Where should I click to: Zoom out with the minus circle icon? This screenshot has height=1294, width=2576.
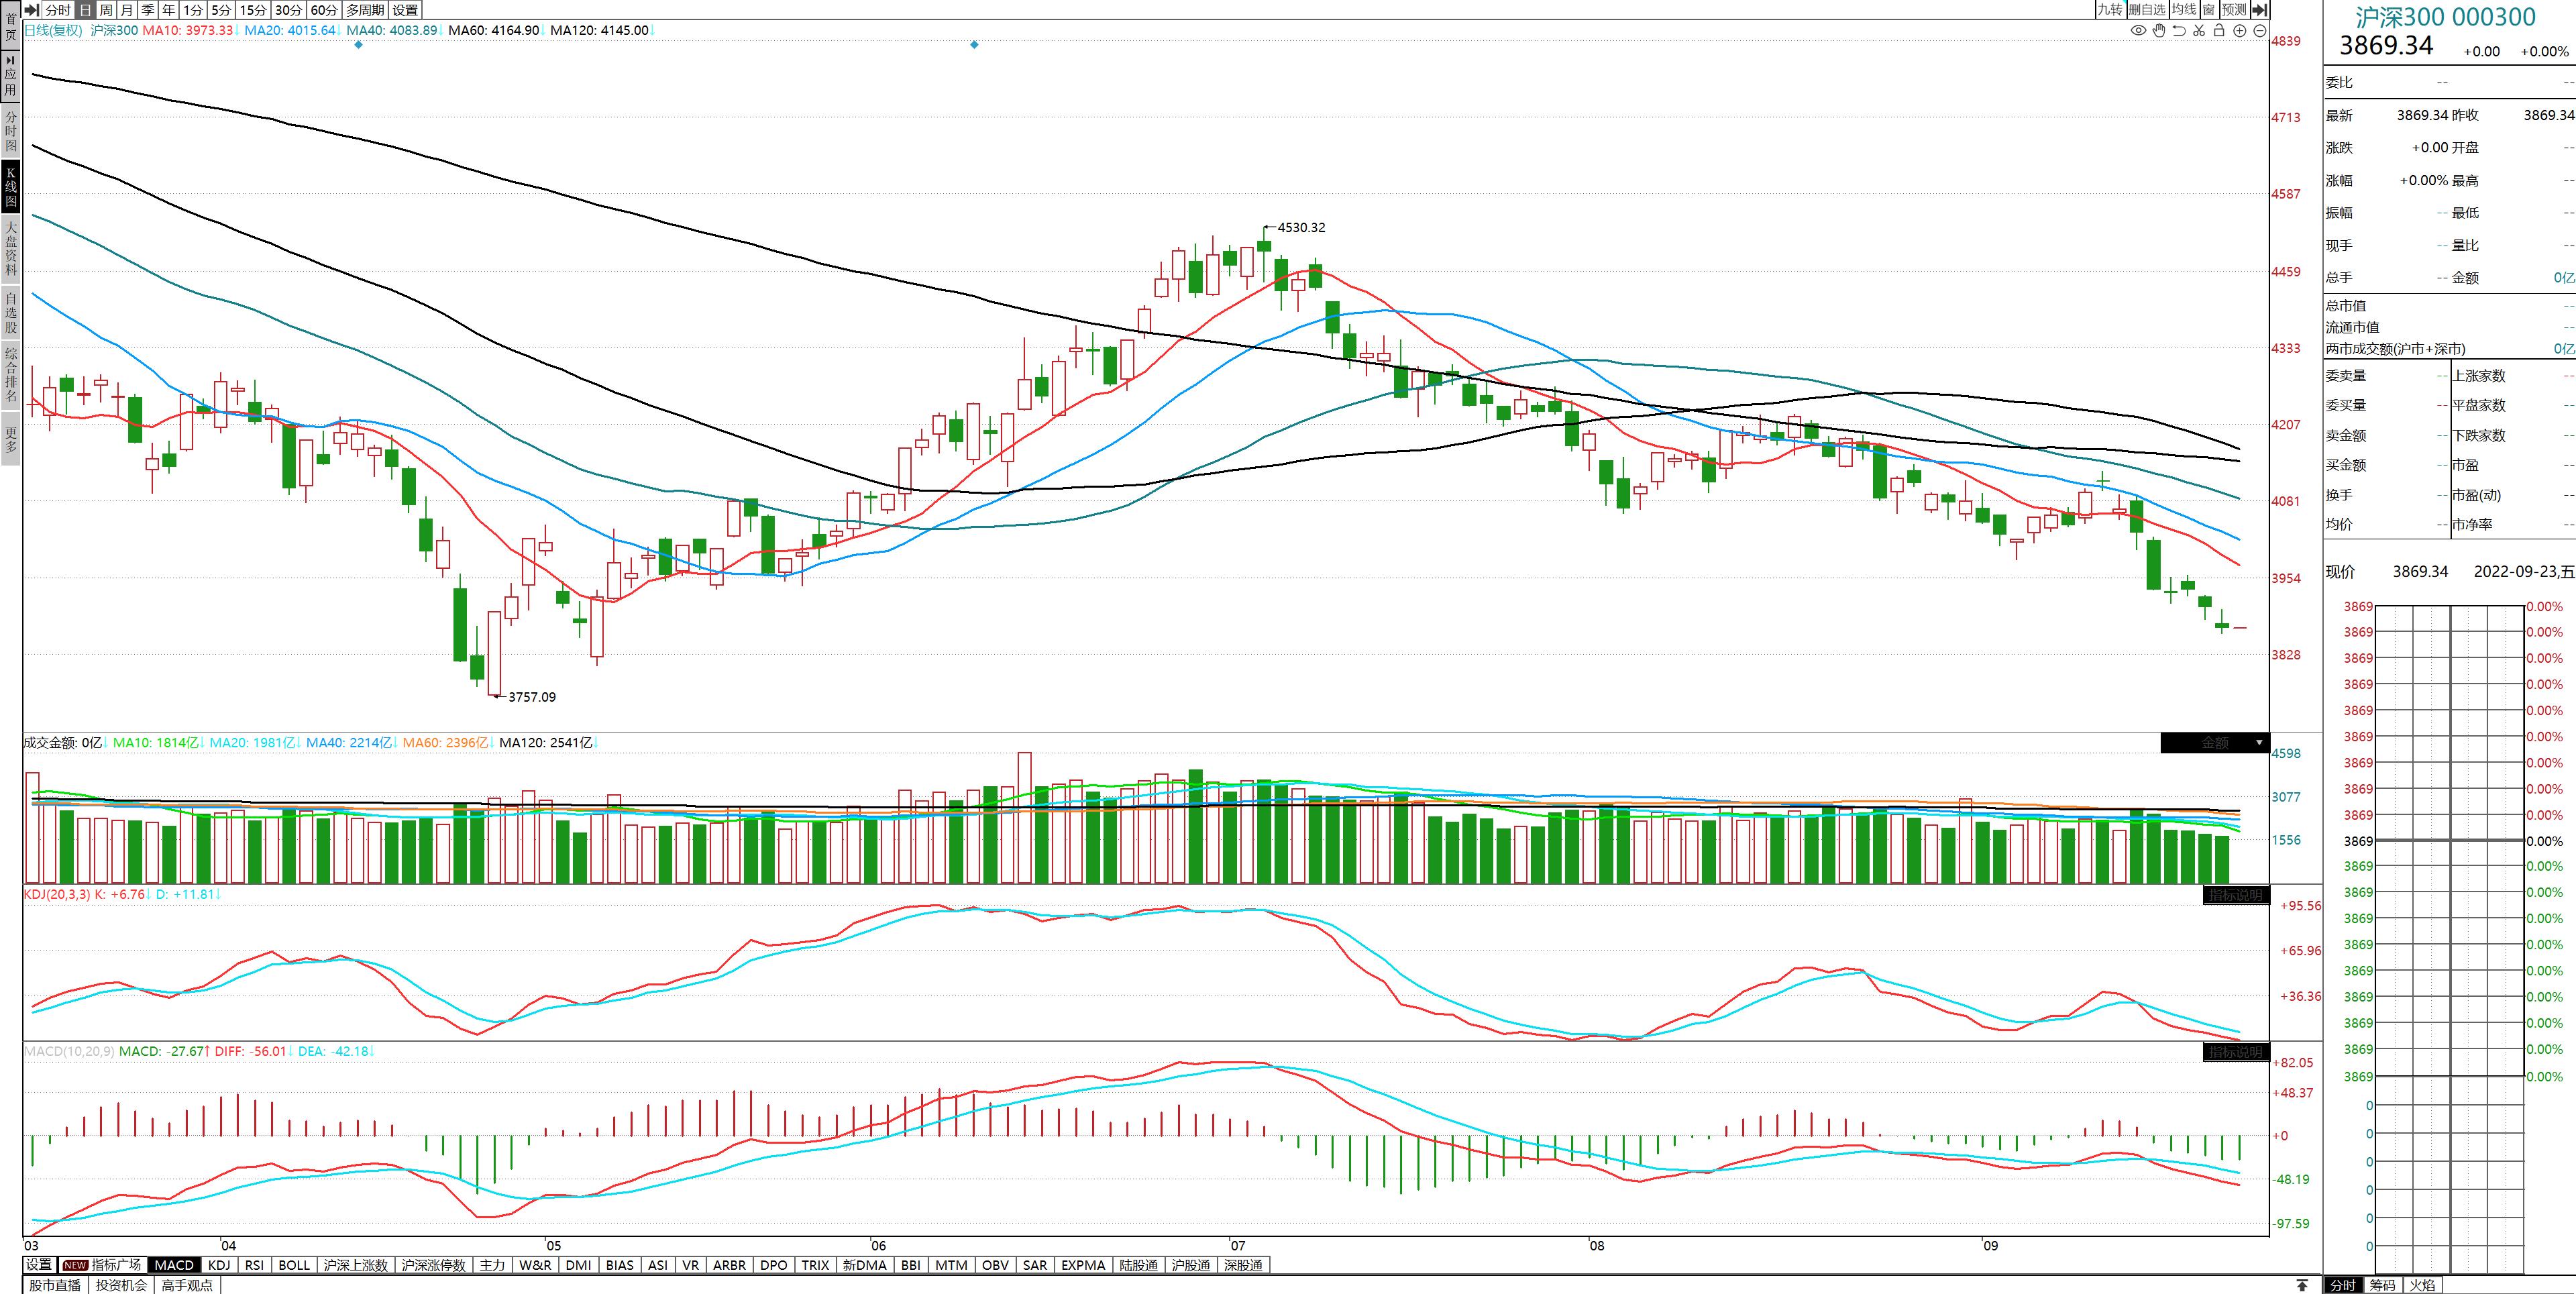2259,31
